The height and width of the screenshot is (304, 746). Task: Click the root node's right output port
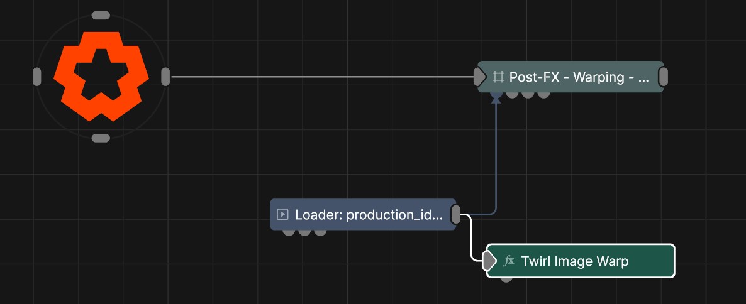165,77
